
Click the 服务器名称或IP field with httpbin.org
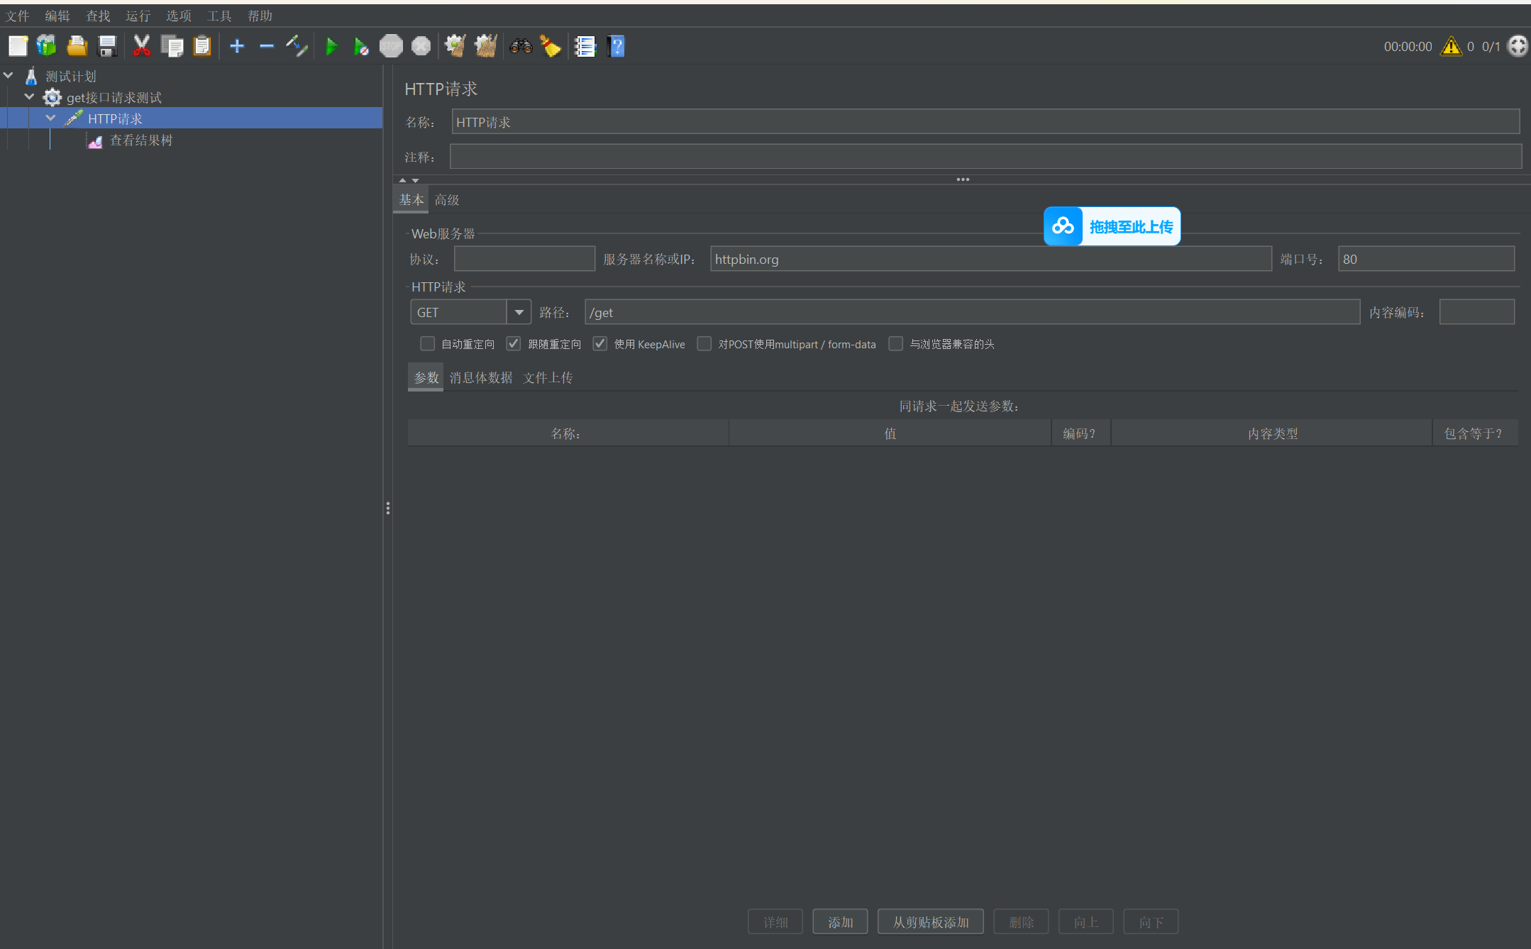pos(990,259)
